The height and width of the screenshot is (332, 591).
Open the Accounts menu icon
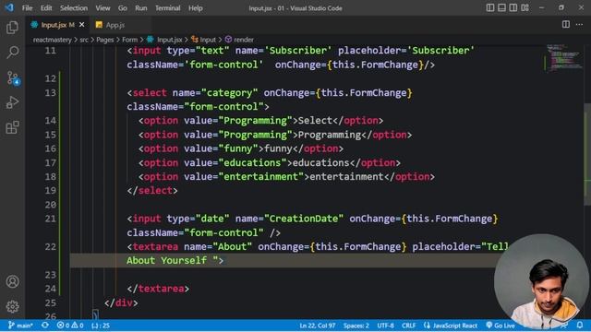(x=12, y=281)
